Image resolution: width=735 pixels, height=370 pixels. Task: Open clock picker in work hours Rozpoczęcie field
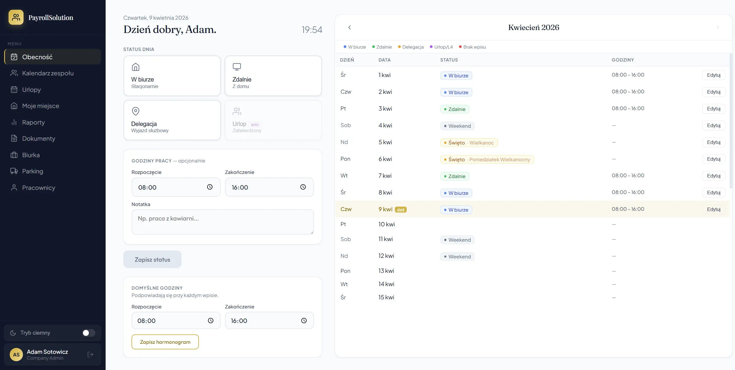point(209,187)
